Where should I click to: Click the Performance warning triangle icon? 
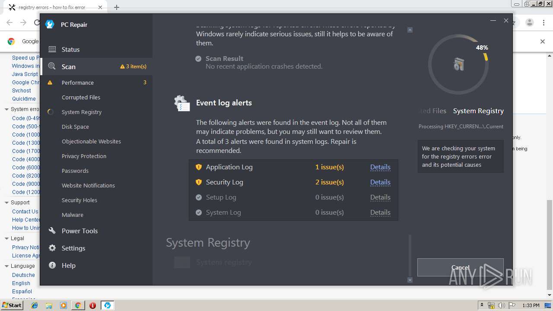[x=50, y=83]
